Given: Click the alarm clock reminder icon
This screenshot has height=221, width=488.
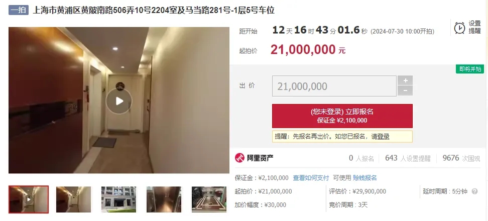Looking at the screenshot, I should click(459, 28).
